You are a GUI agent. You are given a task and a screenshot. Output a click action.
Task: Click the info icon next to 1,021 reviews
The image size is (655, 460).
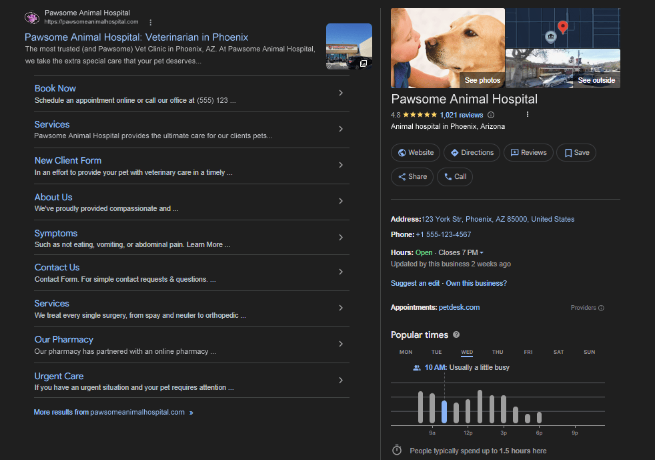pyautogui.click(x=492, y=115)
